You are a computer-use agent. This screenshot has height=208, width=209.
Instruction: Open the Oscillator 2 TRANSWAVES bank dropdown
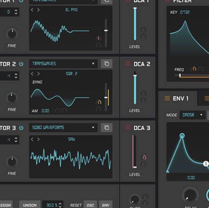tap(63, 64)
